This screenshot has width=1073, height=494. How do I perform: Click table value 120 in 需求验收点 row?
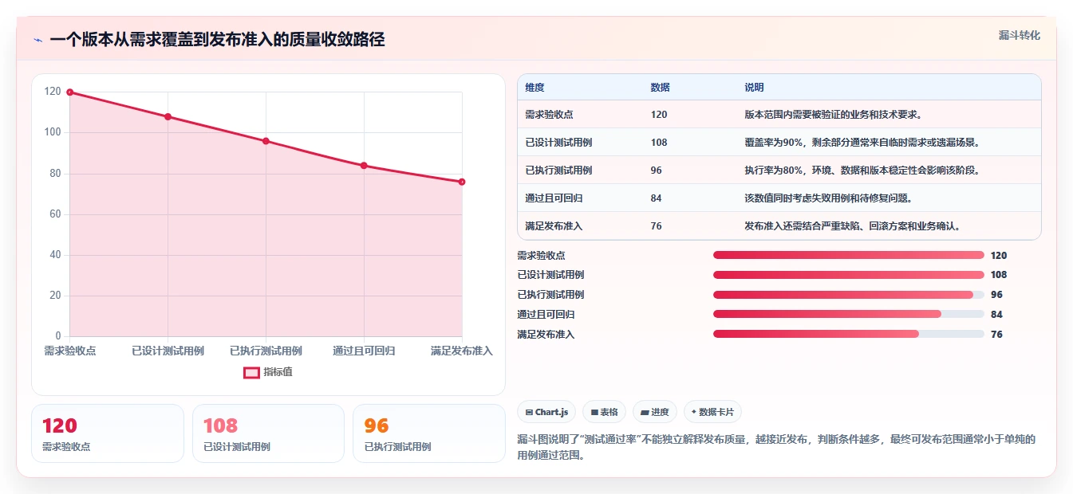(659, 115)
